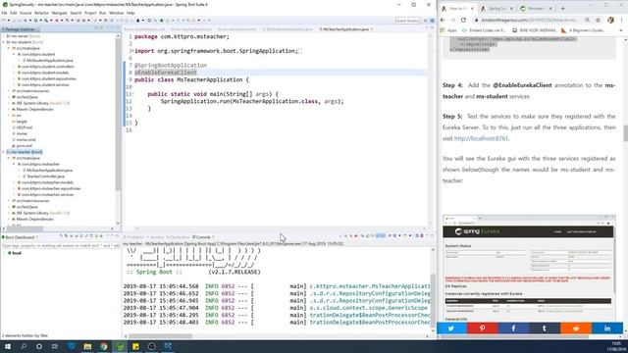628x353 pixels.
Task: Click the Quick Access search field
Action: [407, 21]
